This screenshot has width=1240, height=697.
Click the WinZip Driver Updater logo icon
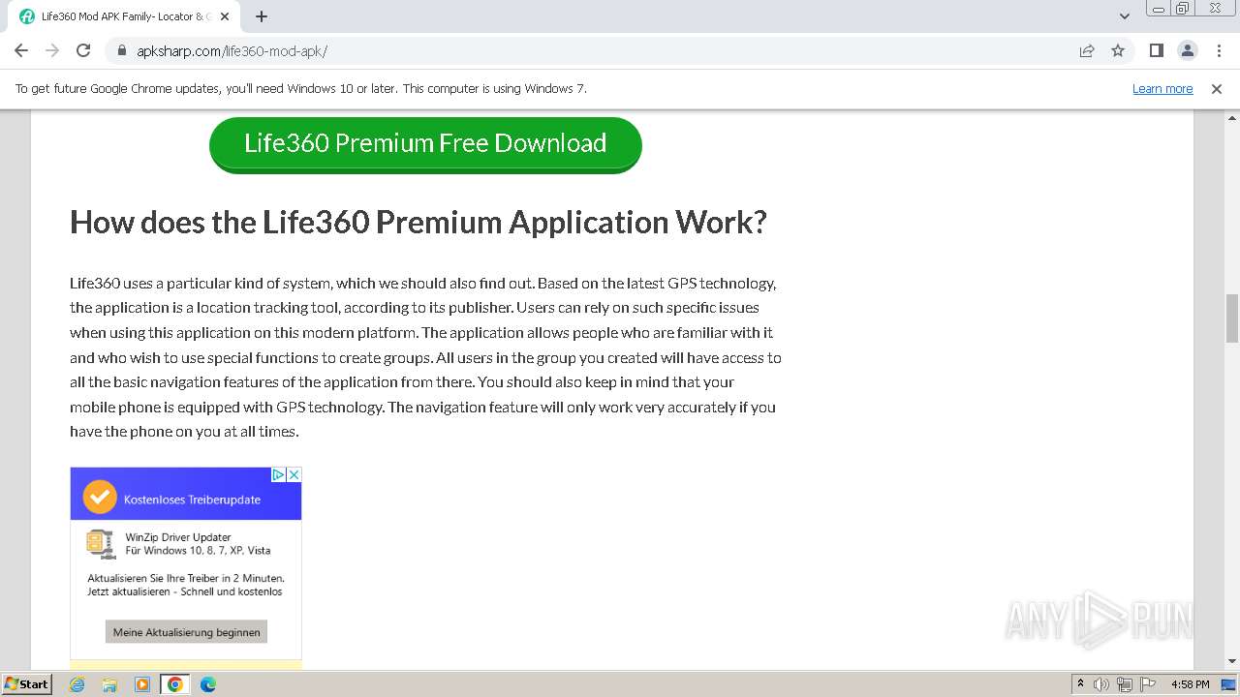click(x=101, y=543)
